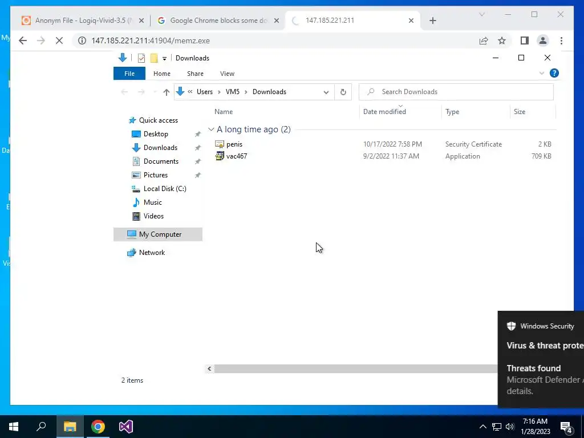Select Network in the navigation pane
Screen dimensions: 584x438
pos(152,253)
